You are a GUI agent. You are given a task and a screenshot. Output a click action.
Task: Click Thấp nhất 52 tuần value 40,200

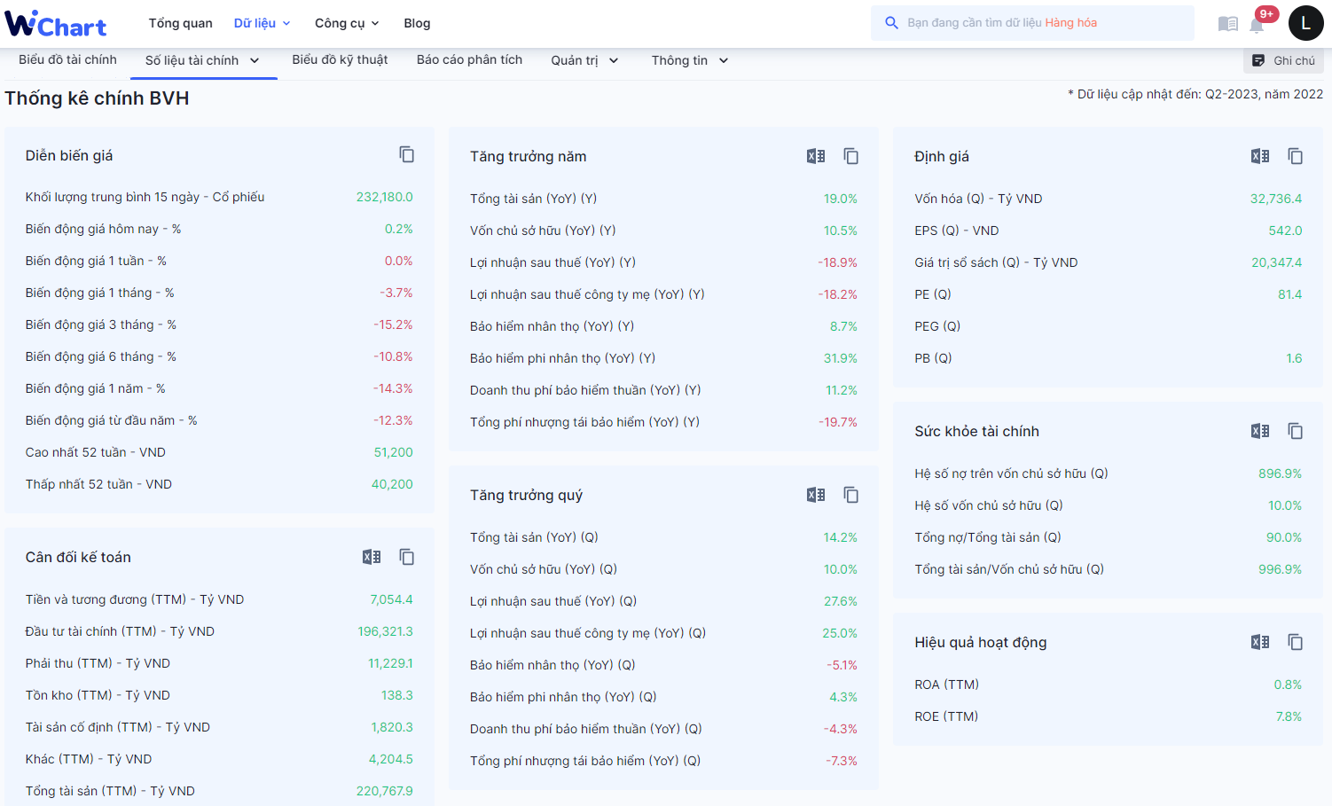[x=392, y=484]
